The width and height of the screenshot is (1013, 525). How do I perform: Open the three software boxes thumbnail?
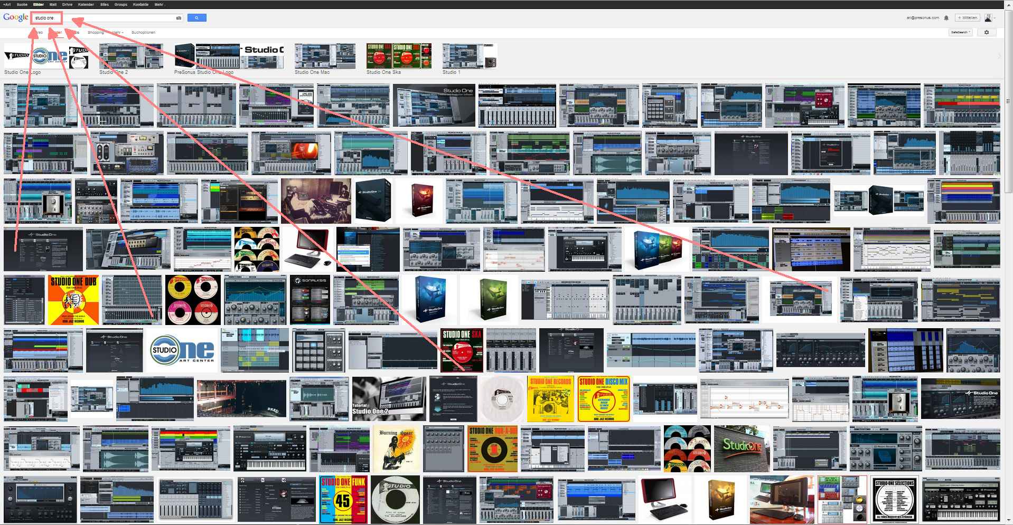tap(656, 249)
